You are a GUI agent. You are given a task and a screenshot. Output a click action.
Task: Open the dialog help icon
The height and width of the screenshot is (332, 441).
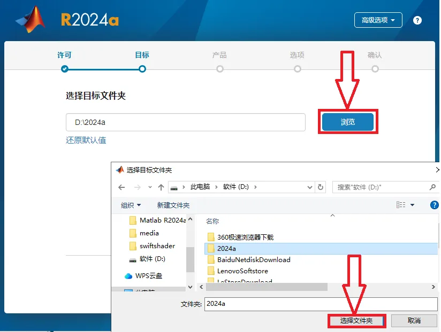[x=434, y=205]
